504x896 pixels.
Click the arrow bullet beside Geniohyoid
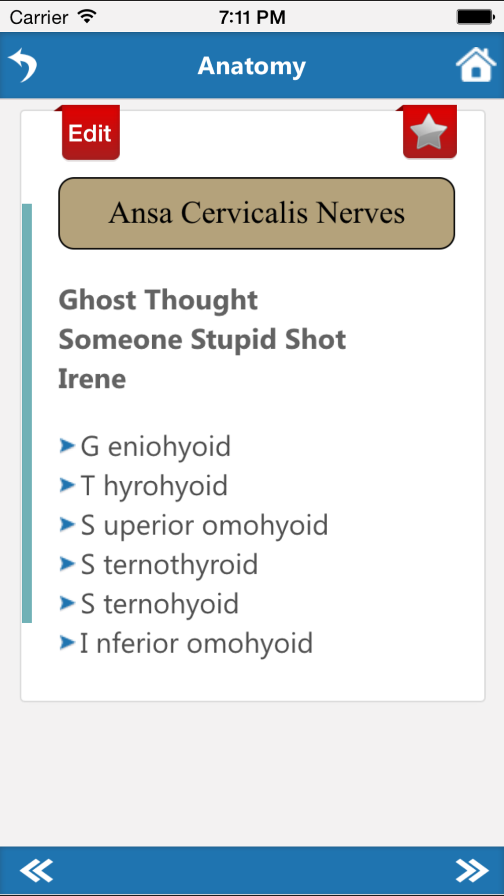(x=67, y=446)
